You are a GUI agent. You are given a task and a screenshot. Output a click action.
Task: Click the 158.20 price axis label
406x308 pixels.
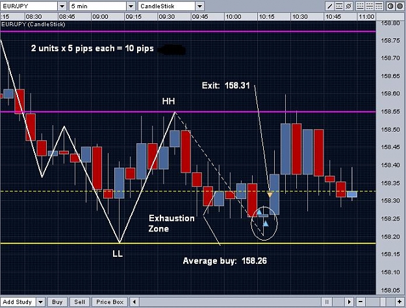point(390,237)
